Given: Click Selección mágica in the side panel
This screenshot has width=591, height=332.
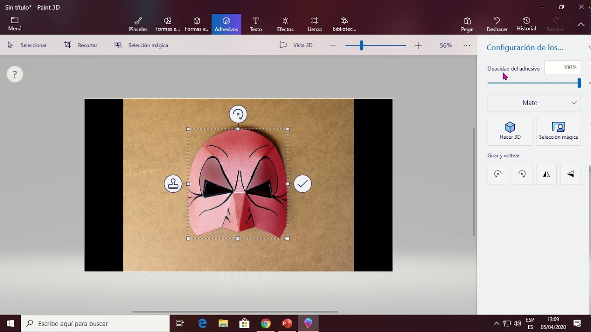Looking at the screenshot, I should click(558, 131).
